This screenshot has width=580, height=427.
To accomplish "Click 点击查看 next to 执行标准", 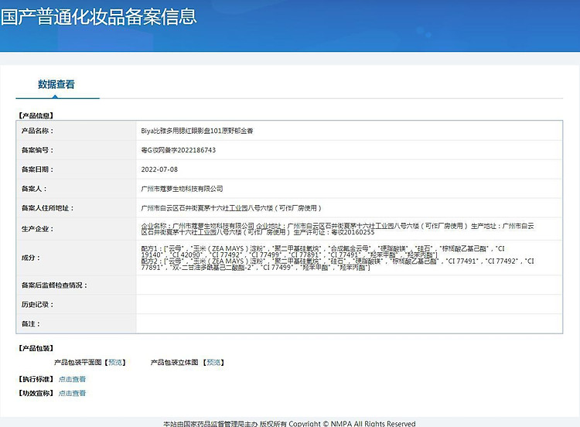I will click(x=72, y=379).
